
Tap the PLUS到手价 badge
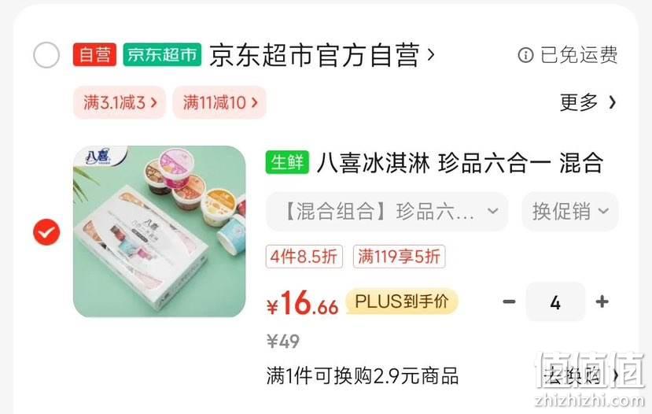point(402,301)
